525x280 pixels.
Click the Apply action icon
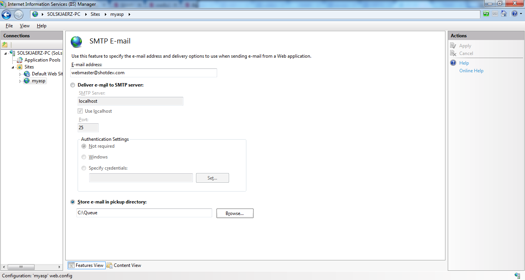pyautogui.click(x=453, y=46)
